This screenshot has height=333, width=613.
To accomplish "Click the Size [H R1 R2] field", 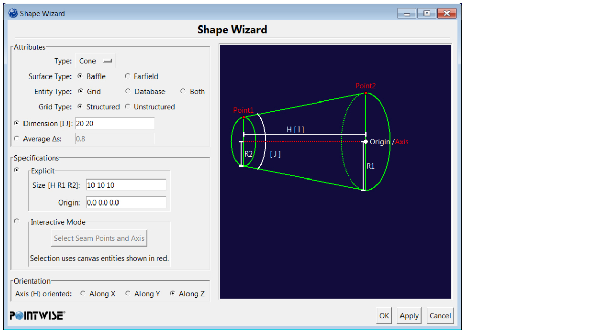I will point(126,185).
